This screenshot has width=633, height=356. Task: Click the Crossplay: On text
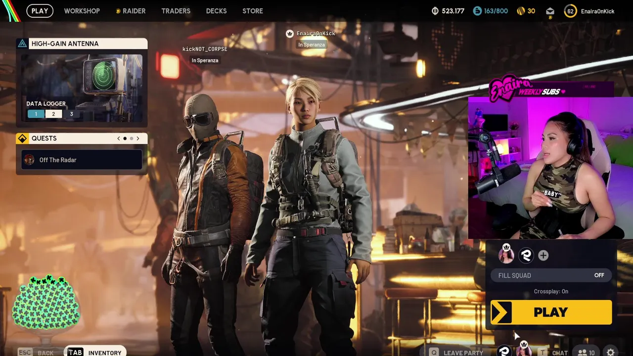(x=551, y=291)
